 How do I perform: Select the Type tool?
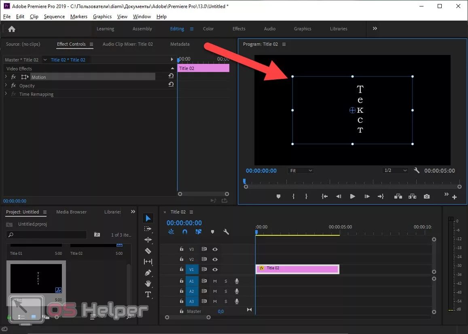[x=148, y=295]
